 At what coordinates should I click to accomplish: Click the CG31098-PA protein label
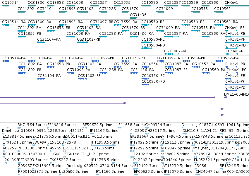coord(79,70)
